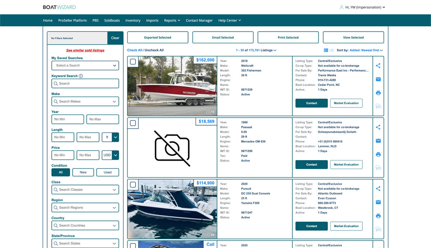Viewport: 431px width, 248px height.
Task: Open length unit ft dropdown
Action: [x=110, y=137]
